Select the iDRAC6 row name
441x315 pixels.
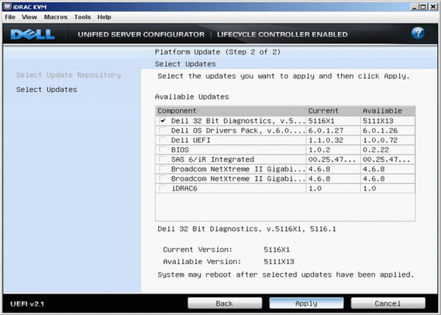pos(184,188)
